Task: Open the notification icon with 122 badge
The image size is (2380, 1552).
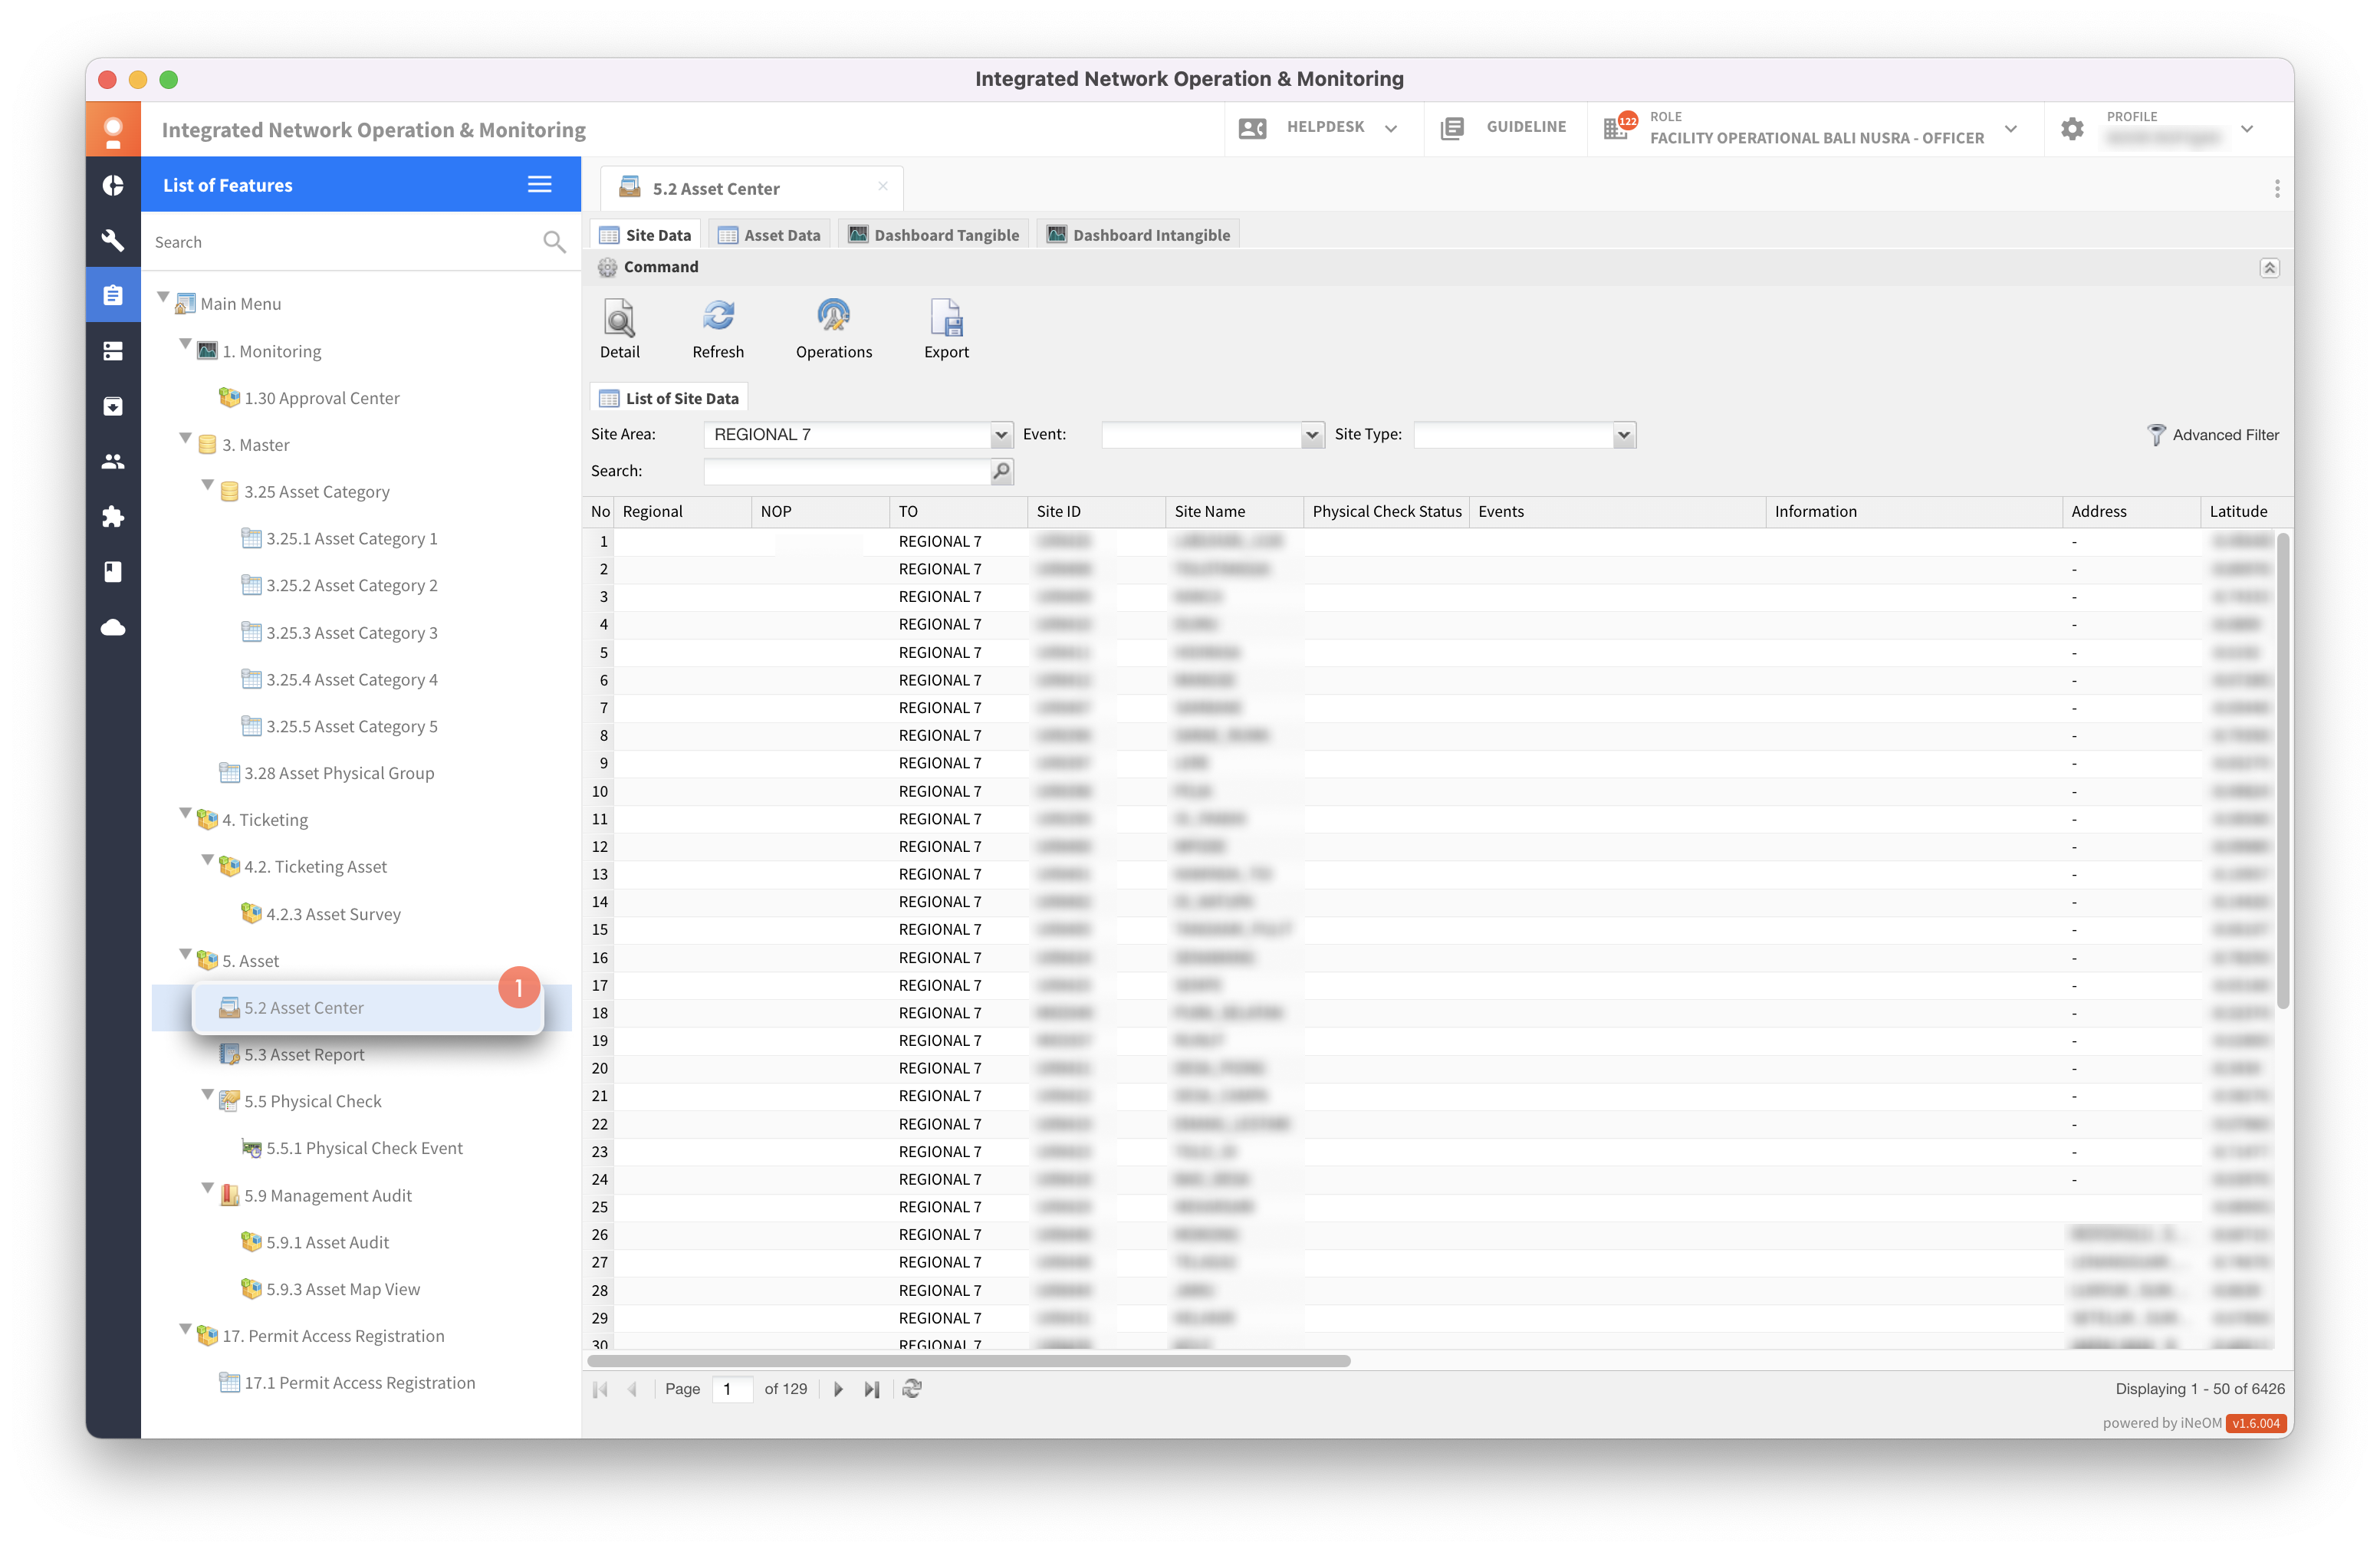Action: click(x=1619, y=127)
